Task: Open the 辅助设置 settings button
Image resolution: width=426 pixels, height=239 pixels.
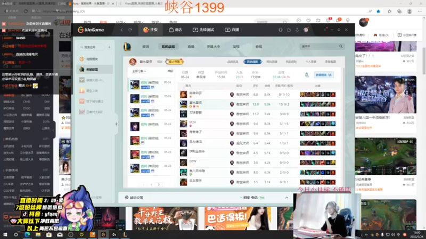Action: (x=134, y=198)
